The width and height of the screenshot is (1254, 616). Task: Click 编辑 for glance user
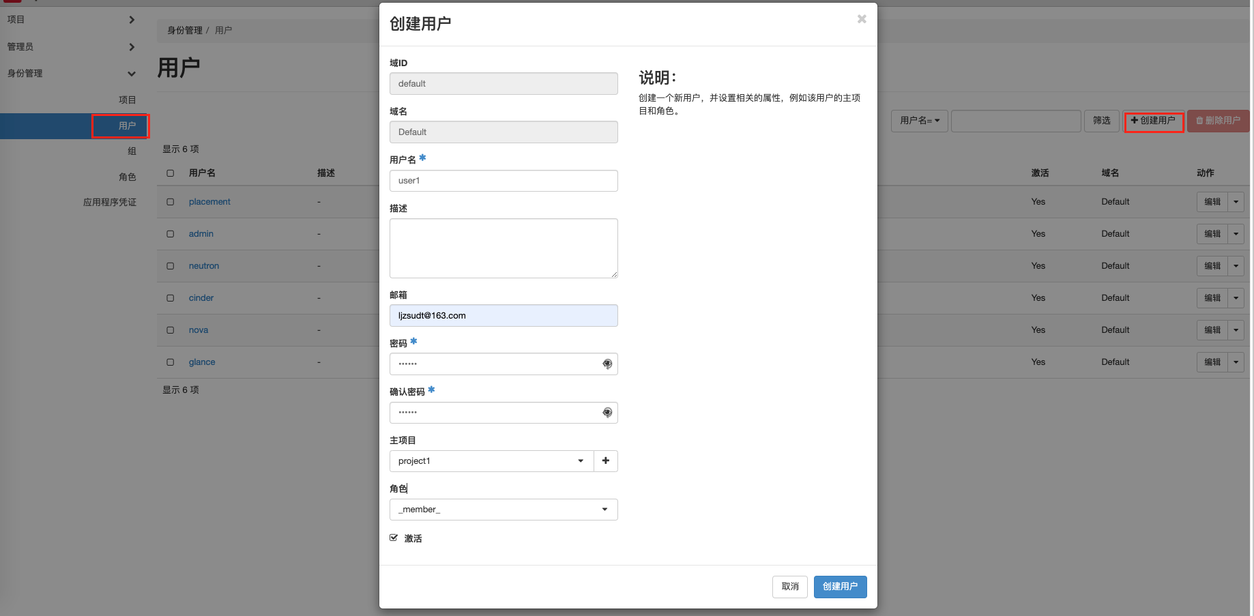point(1212,362)
